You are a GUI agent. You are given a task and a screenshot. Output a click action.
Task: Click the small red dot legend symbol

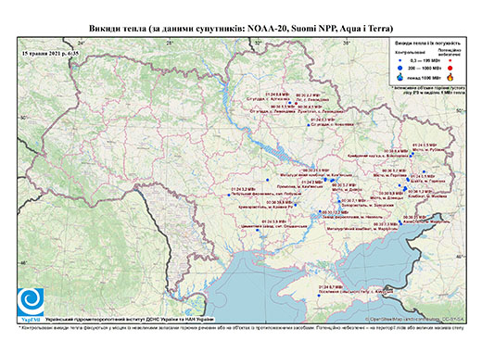click(x=450, y=60)
